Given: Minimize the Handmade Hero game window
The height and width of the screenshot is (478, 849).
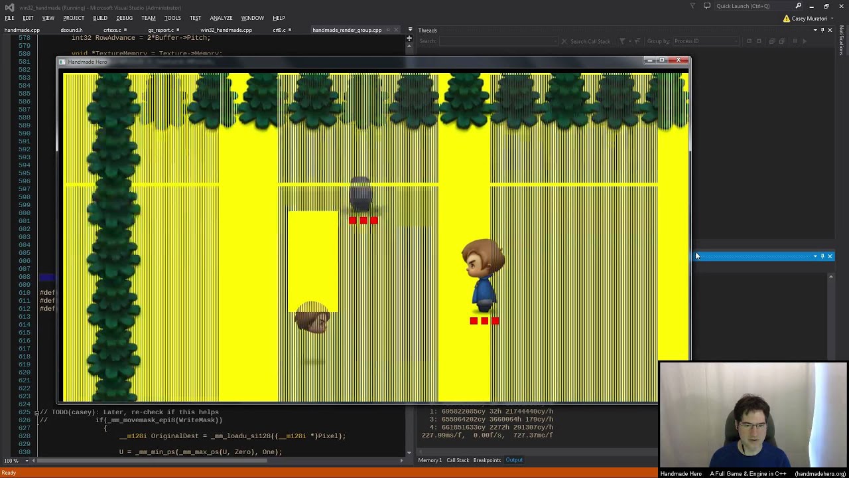Looking at the screenshot, I should pyautogui.click(x=650, y=60).
